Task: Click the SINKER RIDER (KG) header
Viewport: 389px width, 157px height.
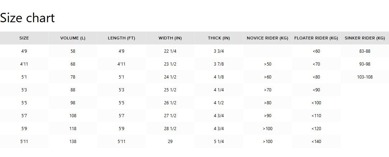Action: 365,38
